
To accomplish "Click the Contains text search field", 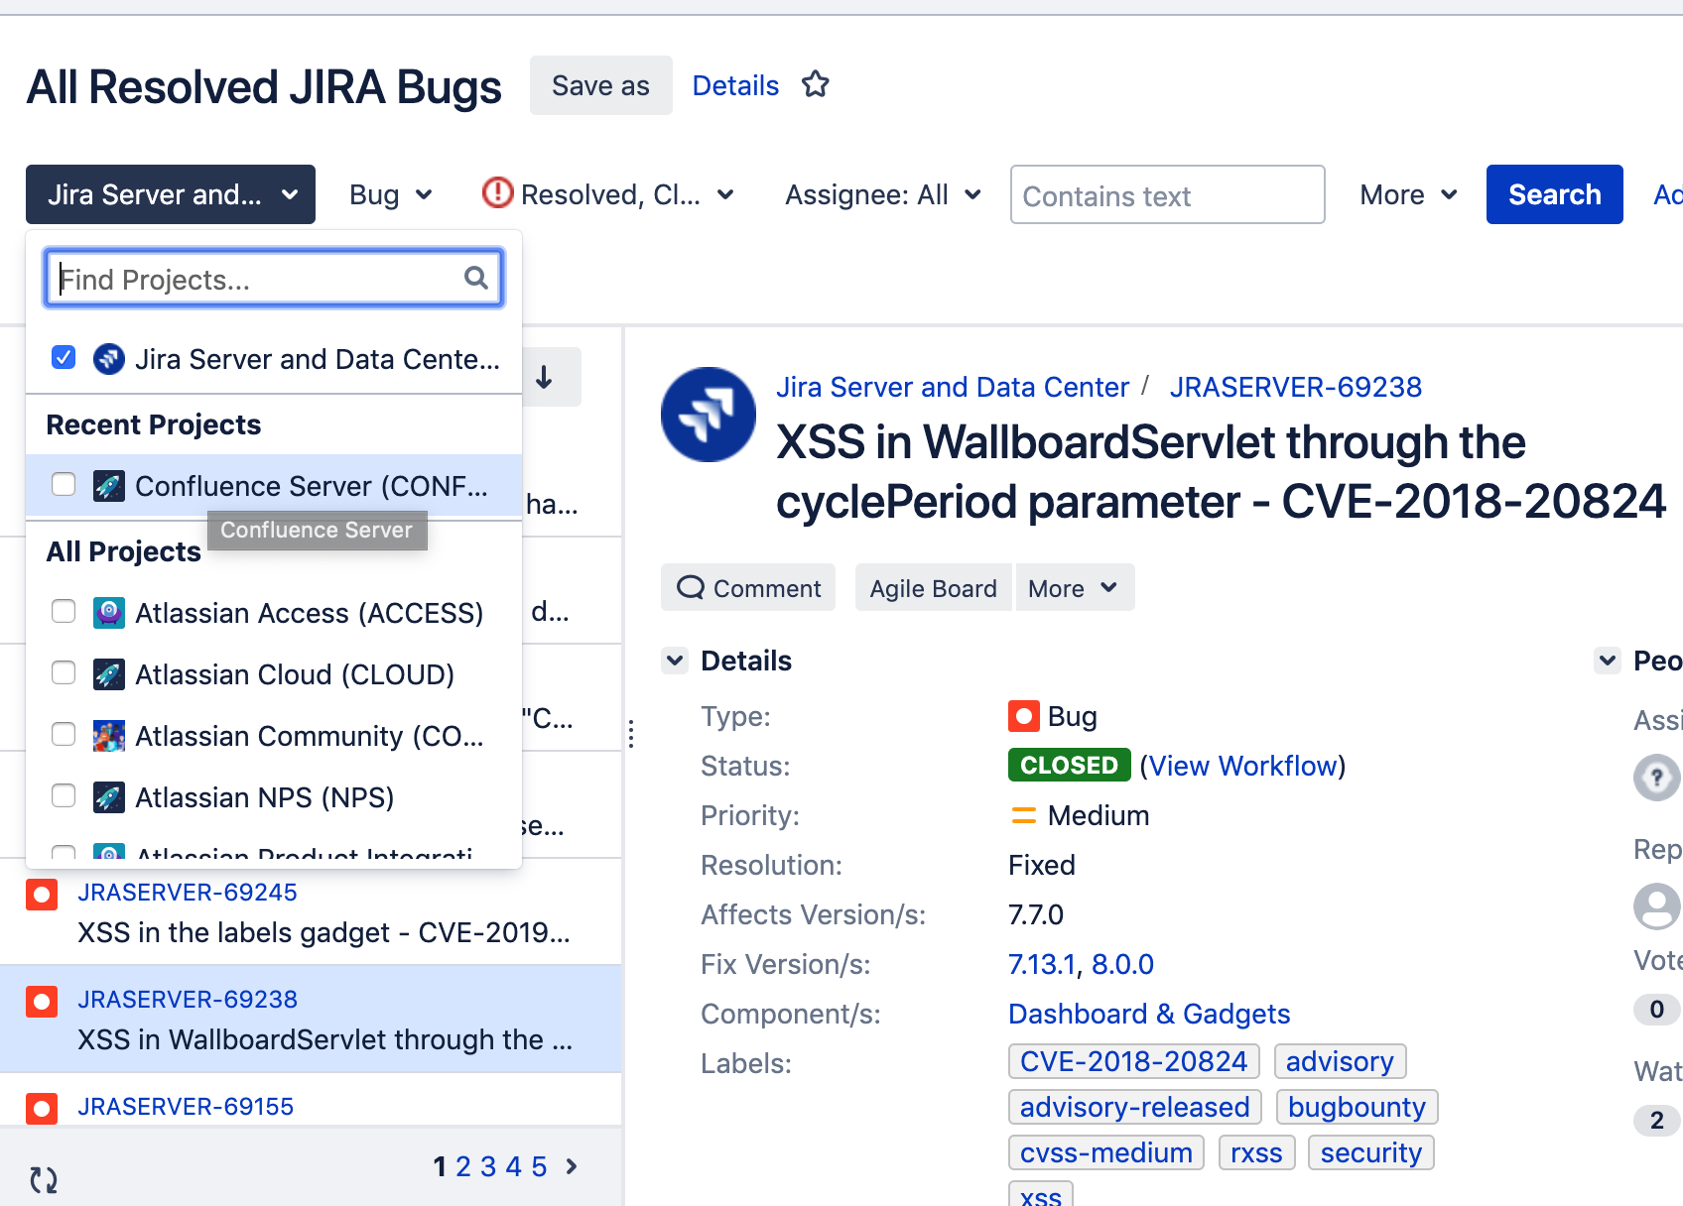I will tap(1167, 194).
